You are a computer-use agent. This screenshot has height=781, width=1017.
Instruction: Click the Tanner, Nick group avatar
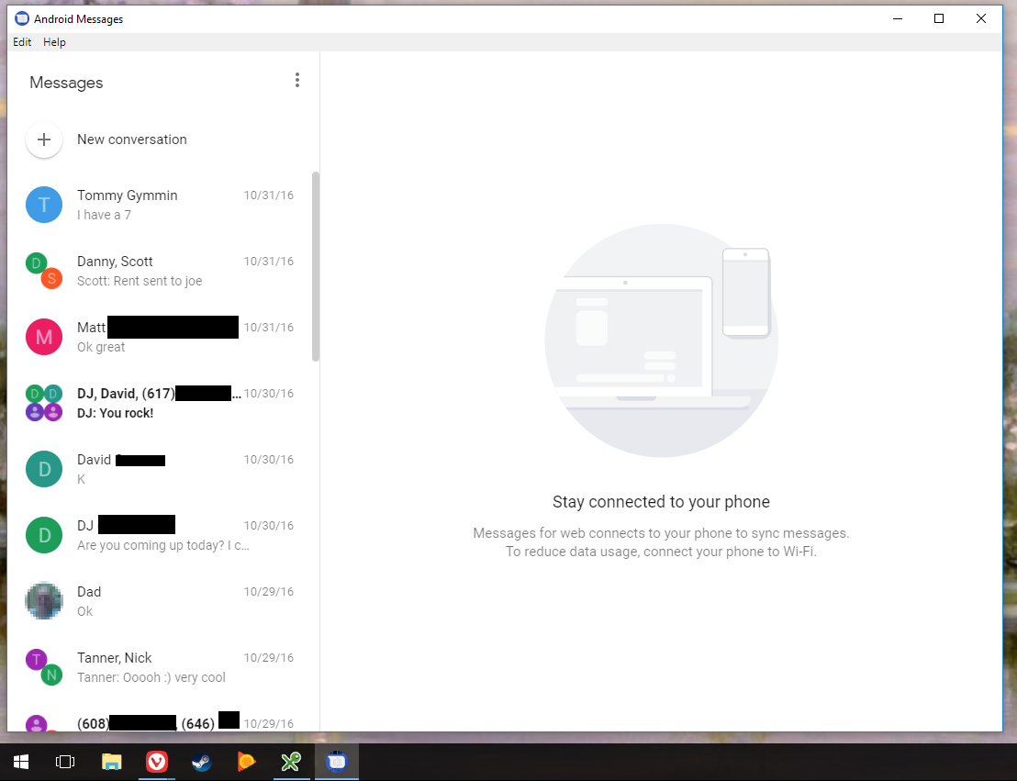click(x=44, y=667)
